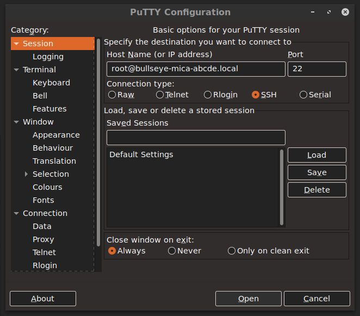This screenshot has width=360, height=316.
Task: Open the Colours category
Action: pos(47,187)
